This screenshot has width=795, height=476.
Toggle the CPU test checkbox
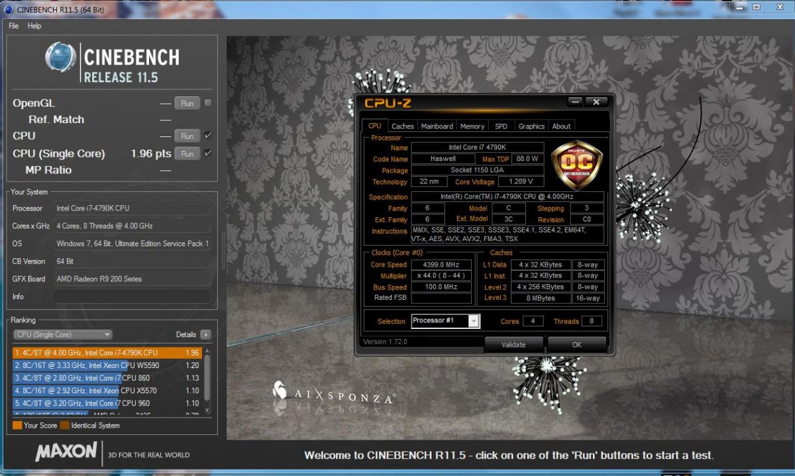point(208,136)
